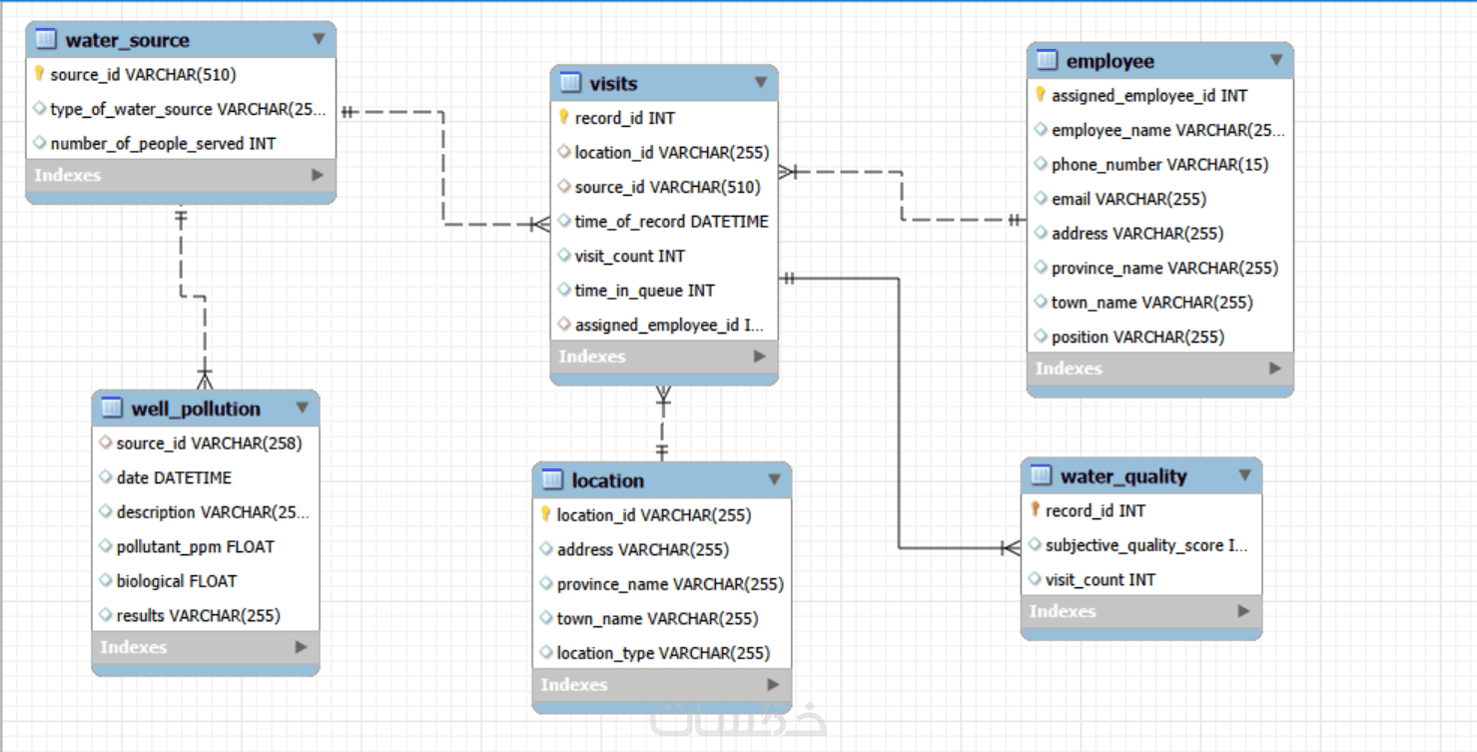Viewport: 1477px width, 752px height.
Task: Click the diamond icon beside well_pollution source_id
Action: [106, 442]
